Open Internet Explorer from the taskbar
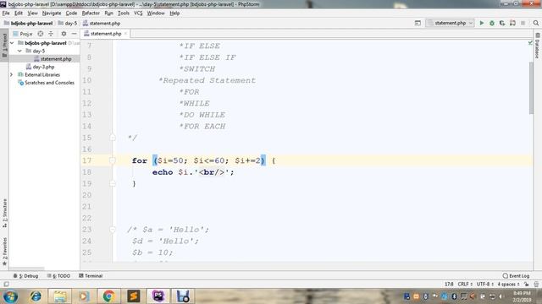 point(36,296)
